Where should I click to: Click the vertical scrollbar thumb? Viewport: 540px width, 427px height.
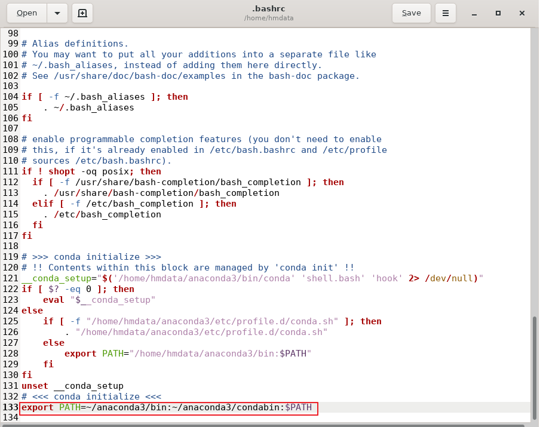tap(535, 368)
